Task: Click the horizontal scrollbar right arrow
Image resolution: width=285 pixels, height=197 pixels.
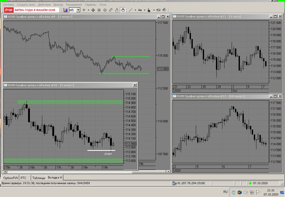Action: pyautogui.click(x=169, y=172)
